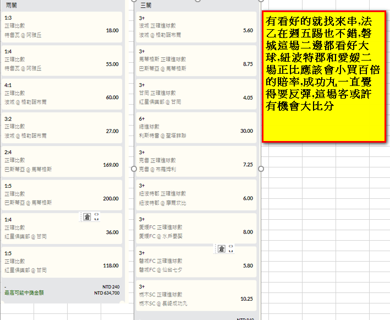Select the odds value 55.00

(x=112, y=64)
